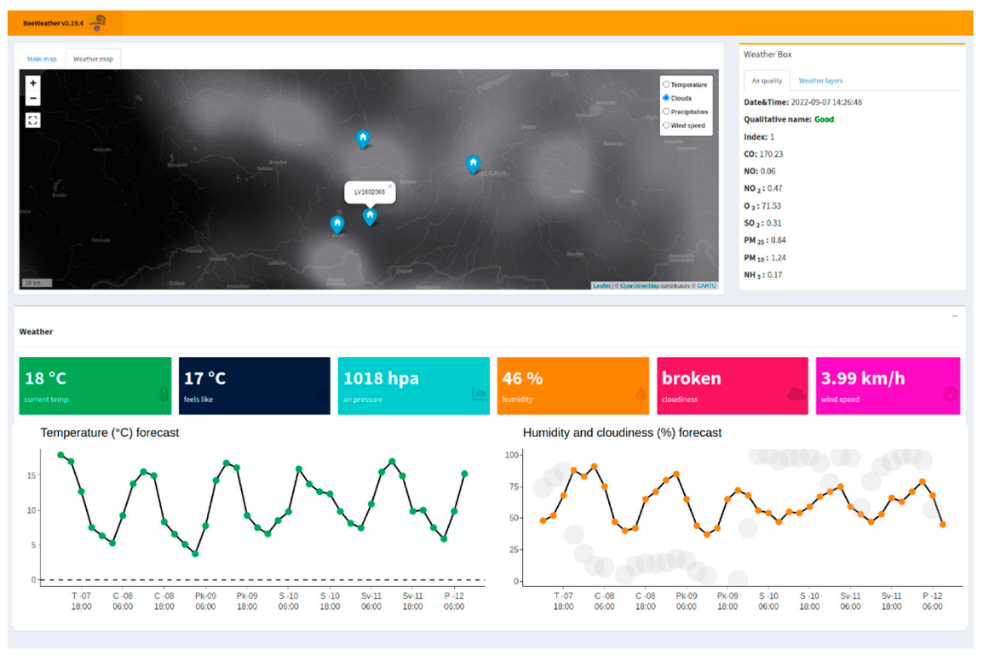Switch to the Main map tab
Image resolution: width=983 pixels, height=661 pixels.
point(42,59)
